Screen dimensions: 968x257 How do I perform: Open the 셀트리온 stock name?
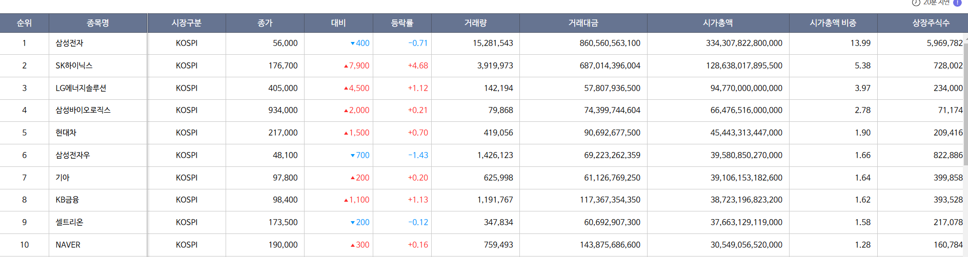pyautogui.click(x=69, y=222)
